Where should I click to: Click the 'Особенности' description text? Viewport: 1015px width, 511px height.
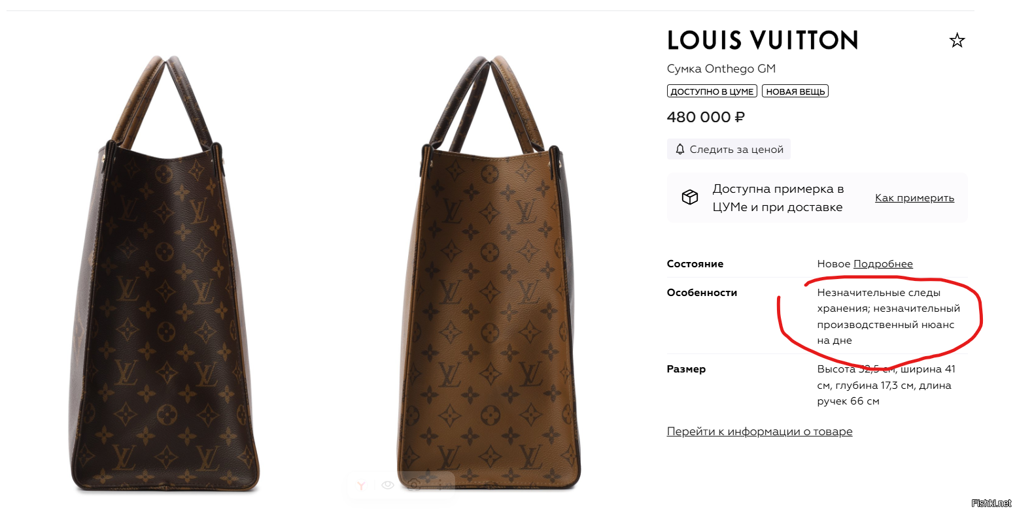point(888,317)
